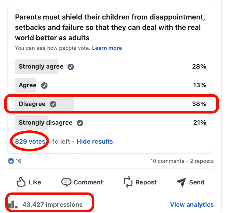Screen dimensions: 227x213
Task: Click checkmark icon beside Strongly disagree
Action: (80, 123)
